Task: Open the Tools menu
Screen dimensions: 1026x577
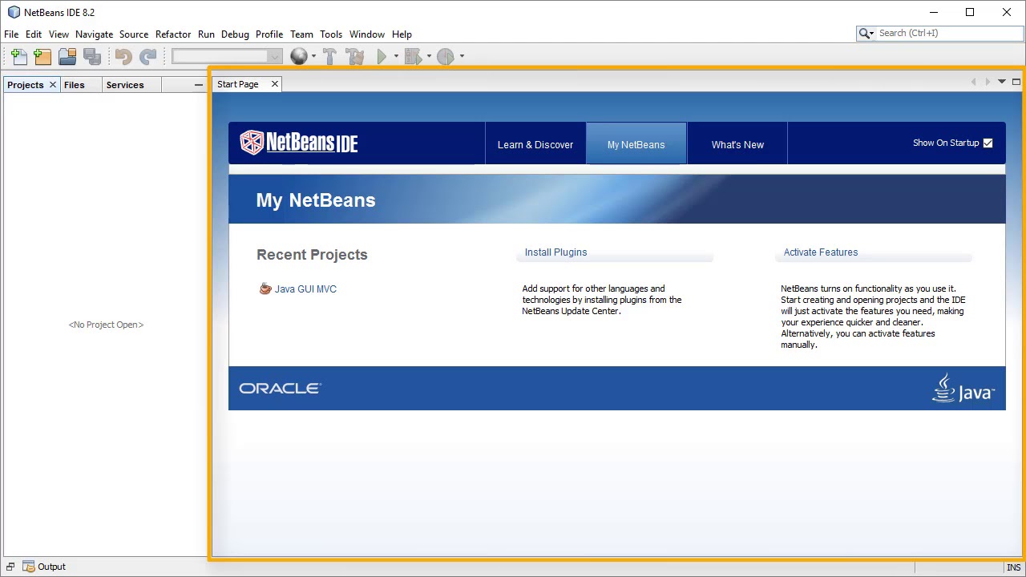Action: 331,34
